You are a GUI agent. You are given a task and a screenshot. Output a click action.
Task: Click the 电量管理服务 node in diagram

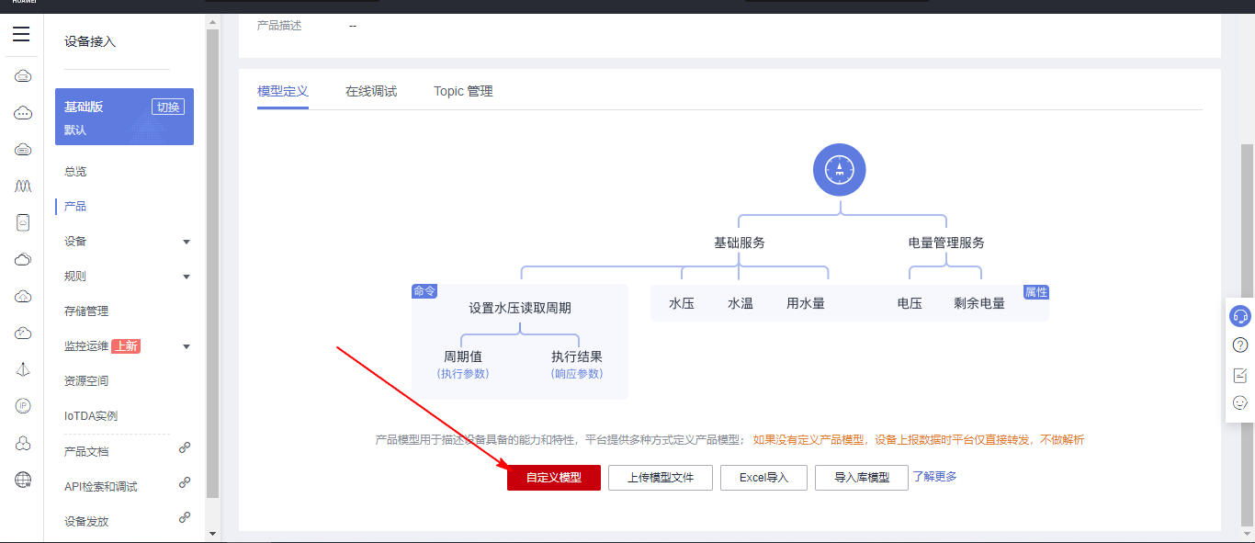(946, 243)
